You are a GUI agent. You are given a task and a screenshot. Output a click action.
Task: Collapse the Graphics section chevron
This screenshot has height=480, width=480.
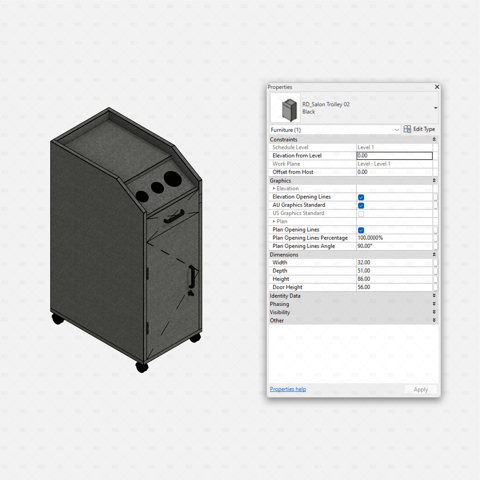pyautogui.click(x=434, y=181)
